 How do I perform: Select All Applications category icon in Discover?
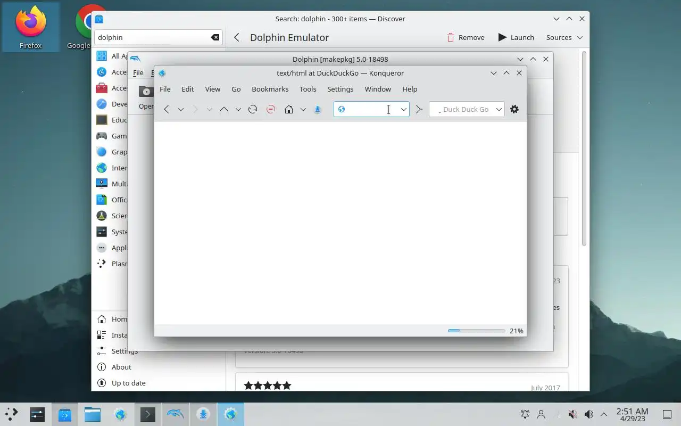point(102,56)
